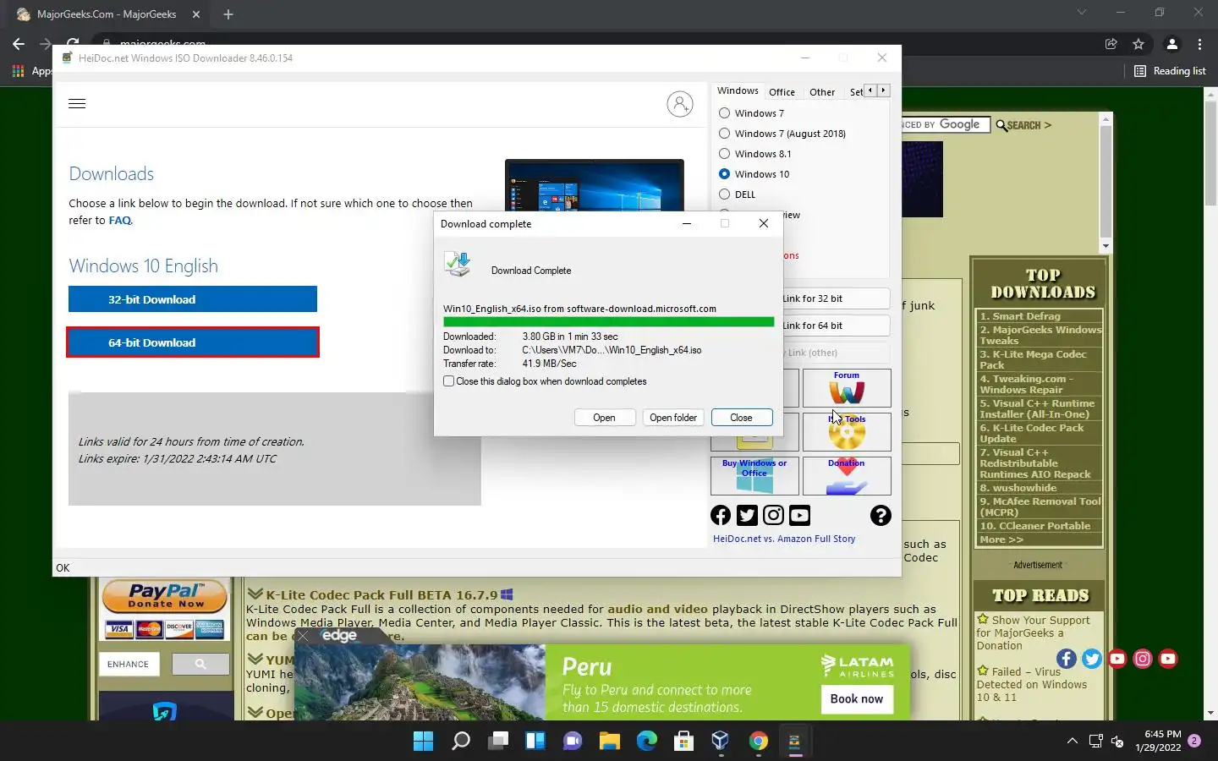Select the MajorGeeks.Com browser tab
Screen dimensions: 1218x761
[106, 14]
